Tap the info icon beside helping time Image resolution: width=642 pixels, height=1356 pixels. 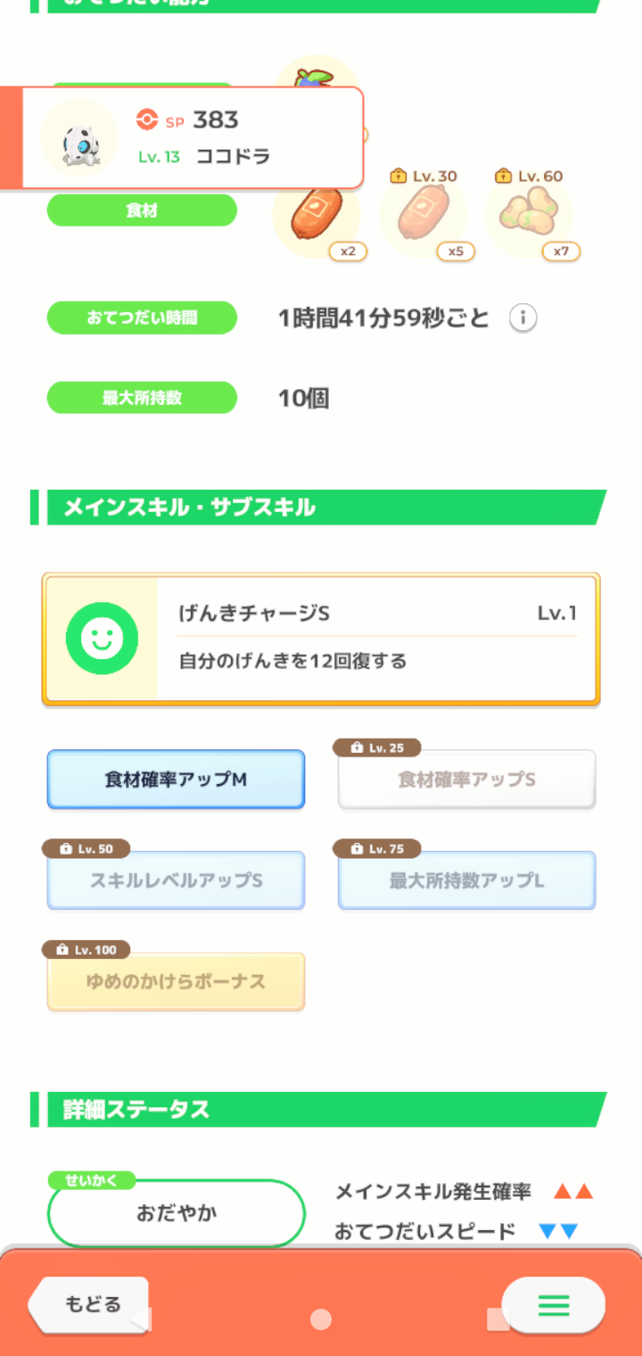click(x=523, y=318)
